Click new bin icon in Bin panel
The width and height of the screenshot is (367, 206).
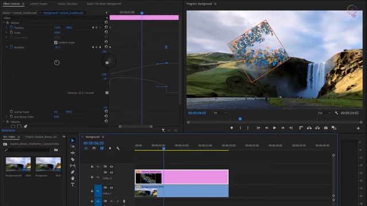click(56, 150)
